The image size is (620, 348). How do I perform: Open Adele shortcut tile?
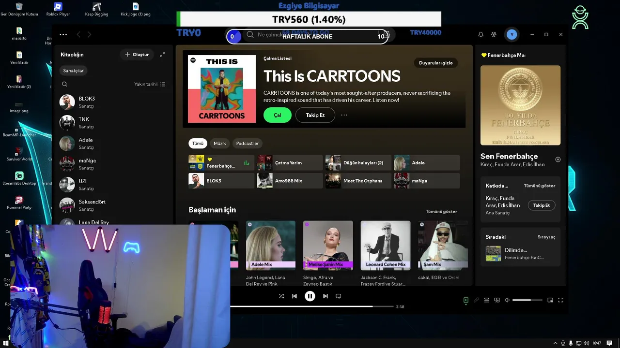(427, 163)
